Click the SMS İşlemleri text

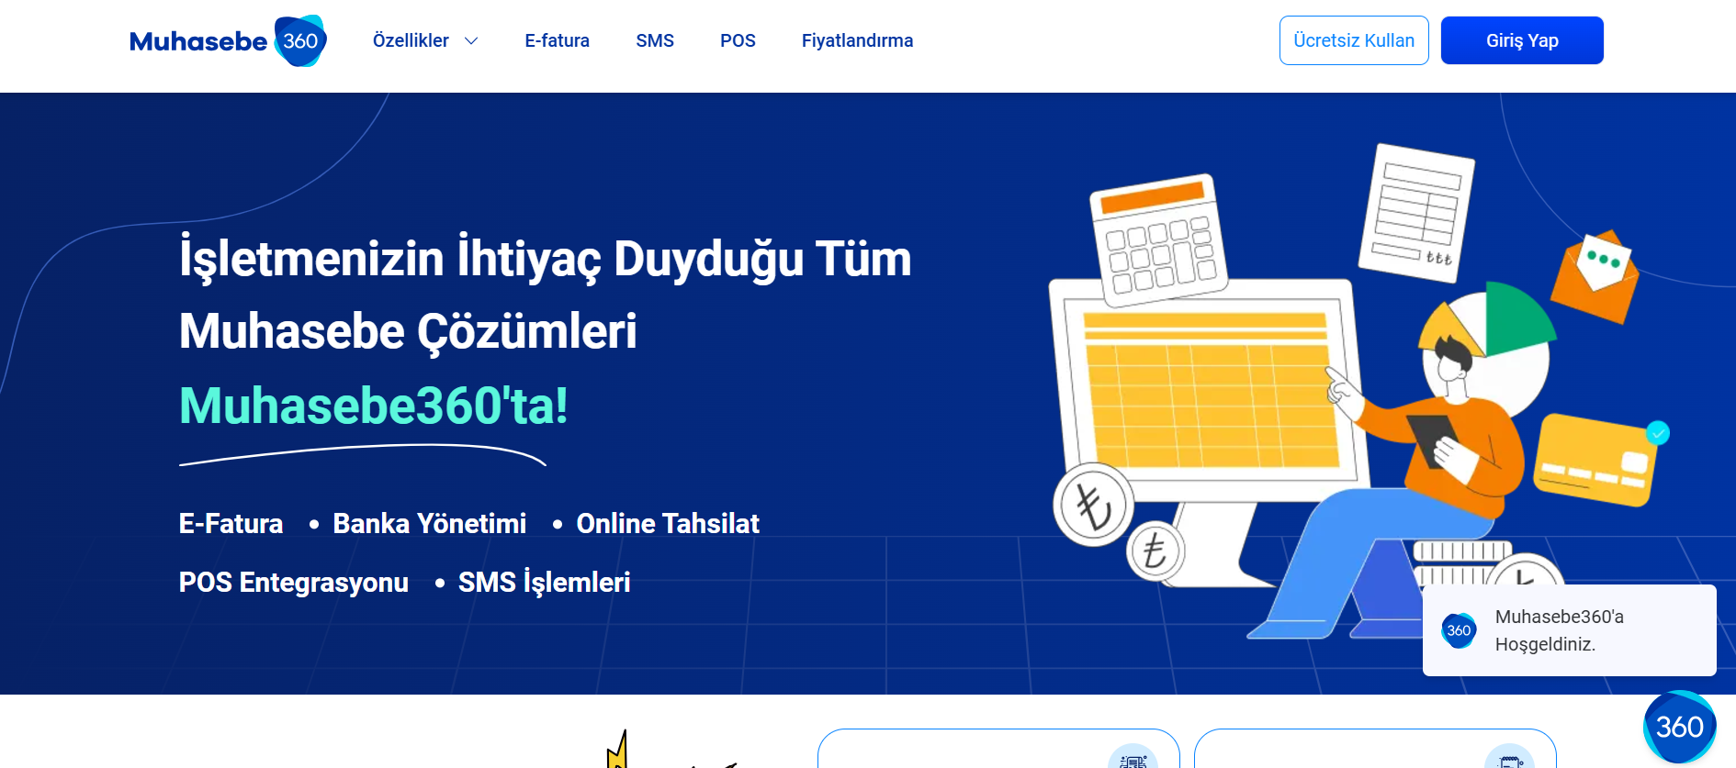[544, 582]
